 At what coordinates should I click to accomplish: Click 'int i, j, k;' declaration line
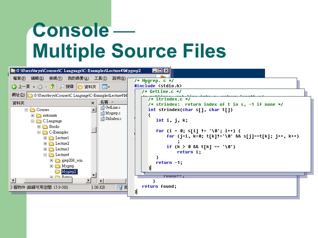(x=172, y=120)
